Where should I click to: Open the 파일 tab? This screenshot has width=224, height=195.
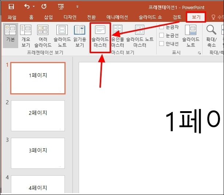tap(12, 17)
